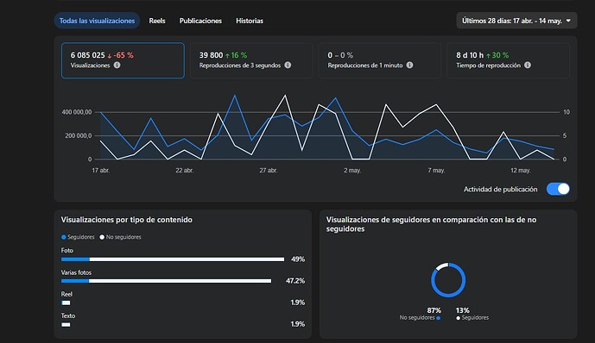Click the Varias fotos content type bar
The image size is (595, 343).
[x=166, y=281]
